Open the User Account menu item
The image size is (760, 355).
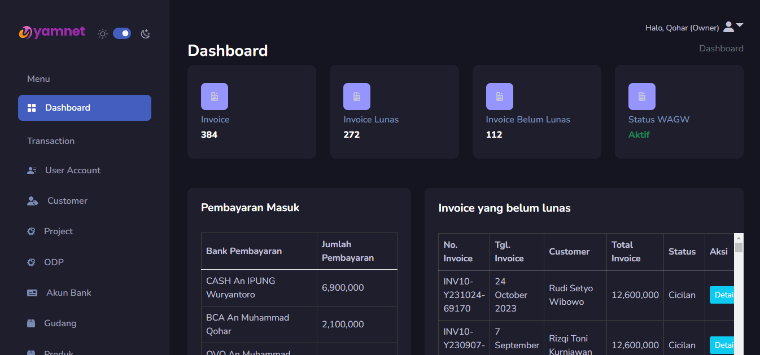pyautogui.click(x=72, y=170)
